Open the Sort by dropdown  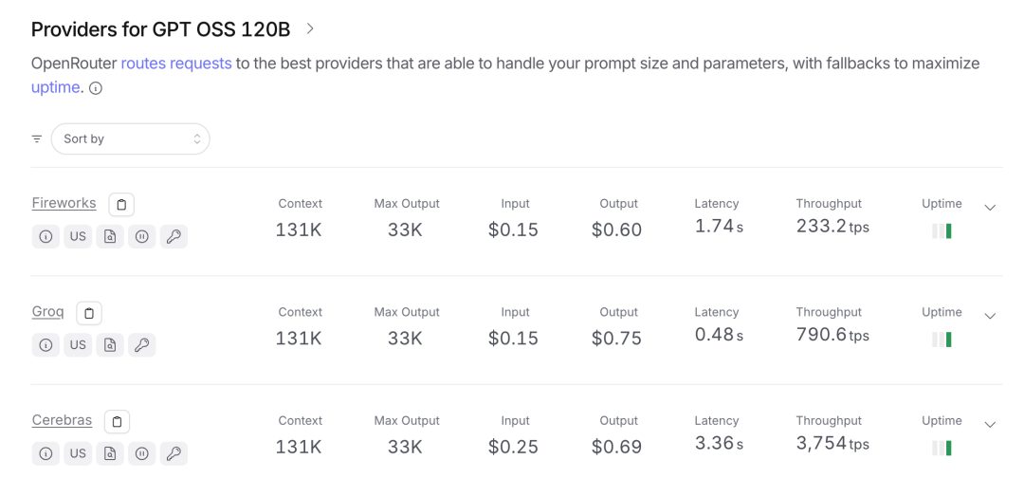pyautogui.click(x=131, y=139)
